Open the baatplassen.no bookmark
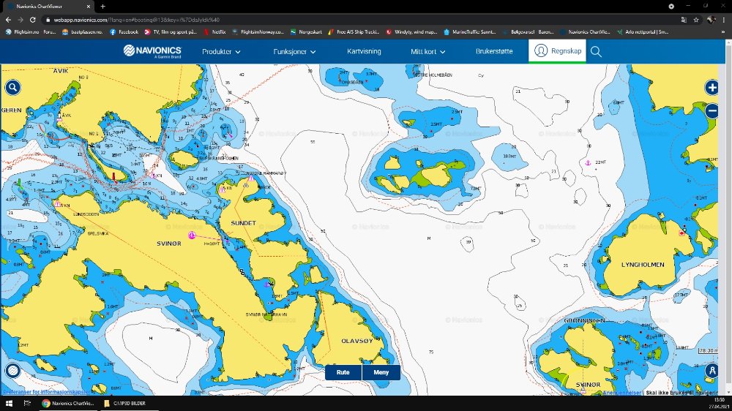 tap(83, 31)
